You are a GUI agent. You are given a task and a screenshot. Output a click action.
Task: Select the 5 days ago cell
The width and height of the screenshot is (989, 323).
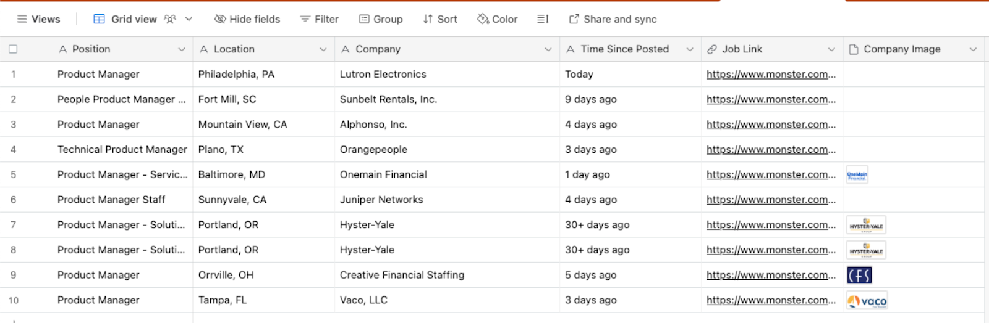630,275
